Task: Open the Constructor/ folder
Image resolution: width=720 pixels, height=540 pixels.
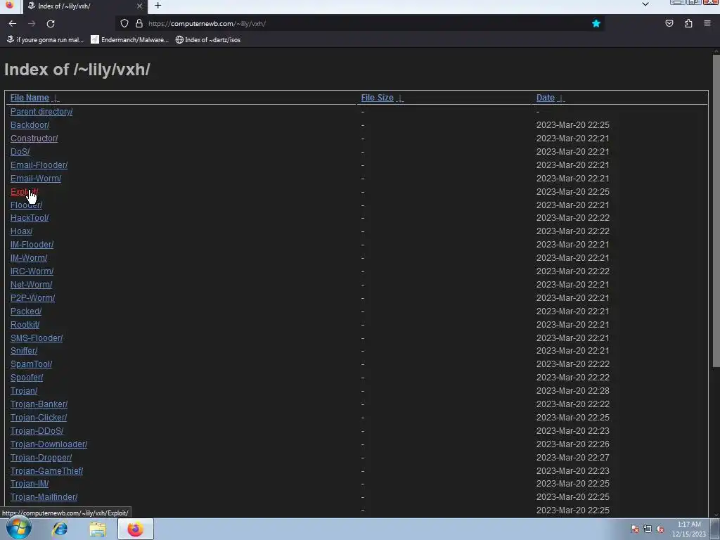Action: tap(34, 139)
